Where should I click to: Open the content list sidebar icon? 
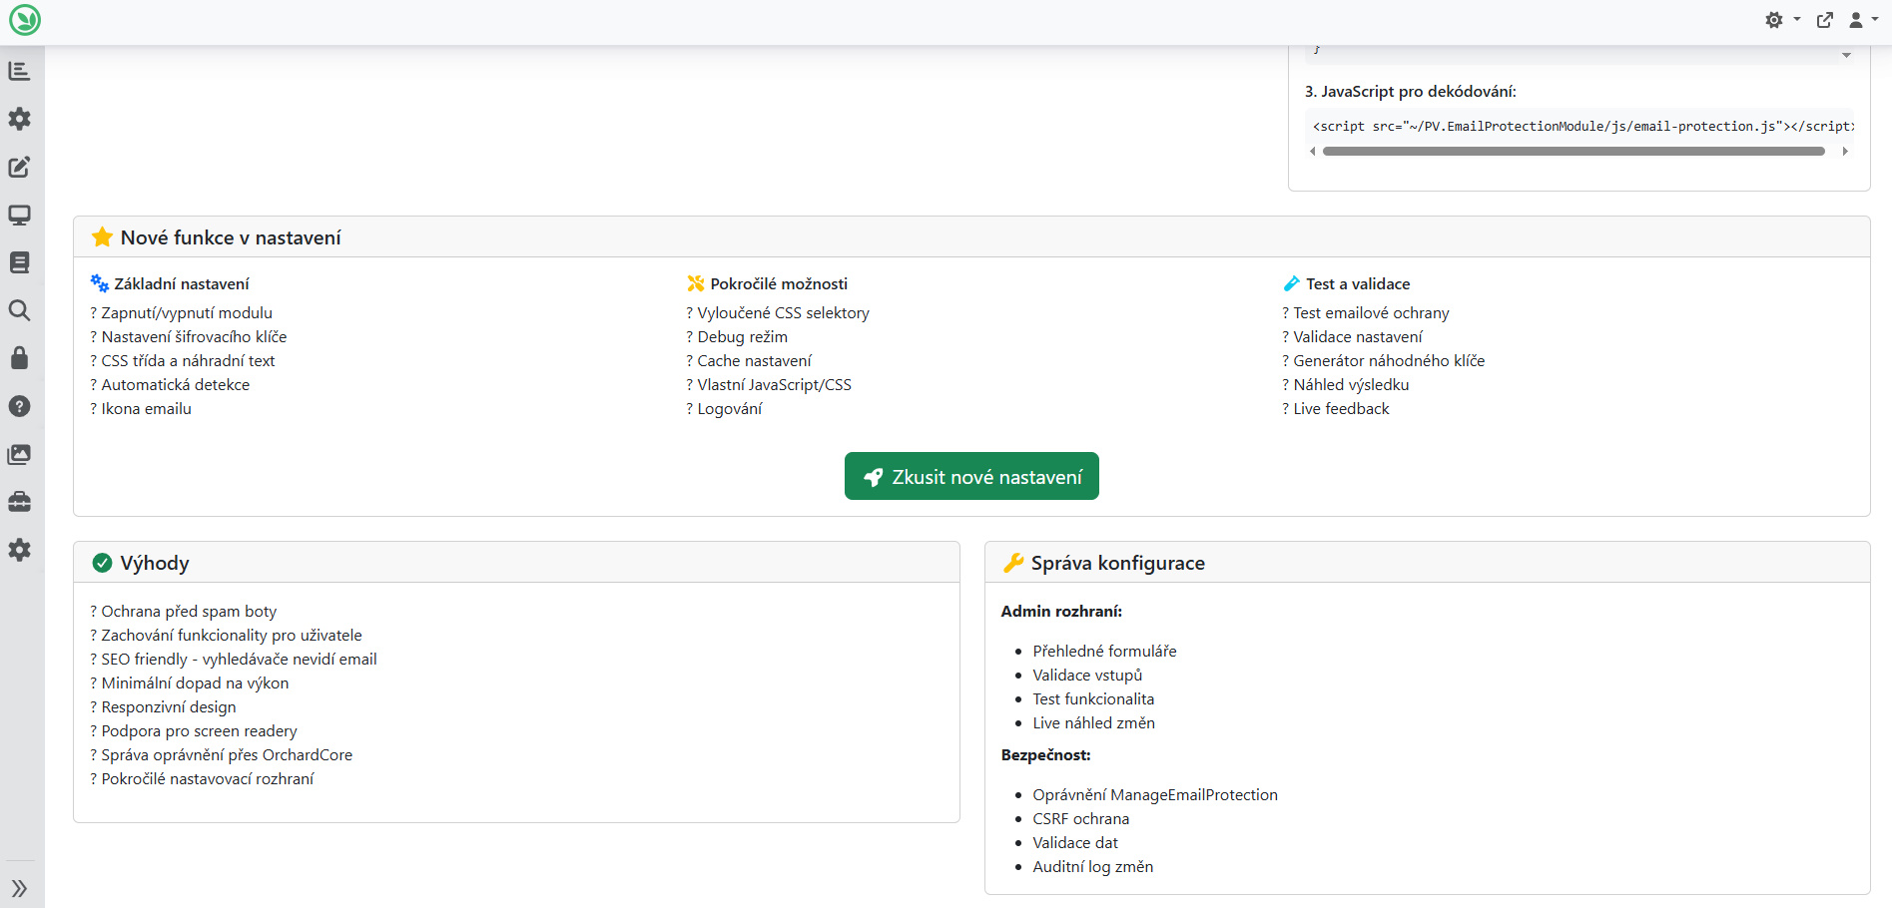click(x=19, y=71)
